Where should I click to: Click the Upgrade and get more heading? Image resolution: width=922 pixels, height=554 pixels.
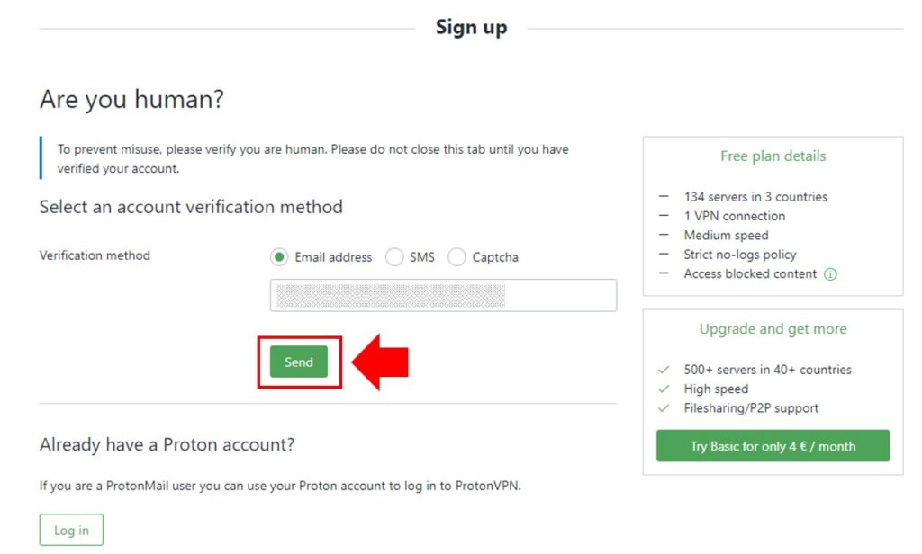click(x=773, y=328)
